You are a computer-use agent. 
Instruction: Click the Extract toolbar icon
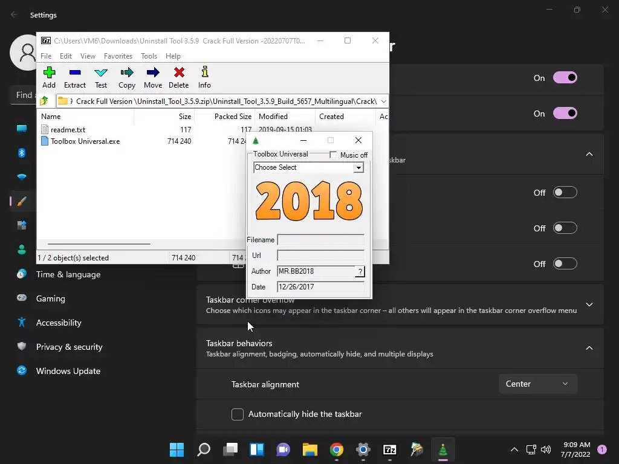pyautogui.click(x=74, y=77)
